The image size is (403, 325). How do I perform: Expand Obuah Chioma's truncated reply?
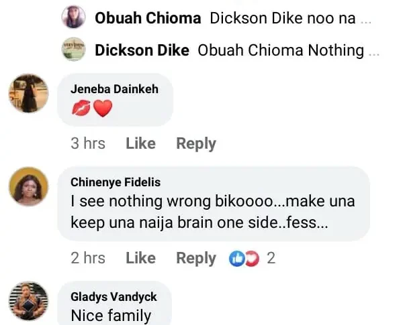tap(365, 19)
